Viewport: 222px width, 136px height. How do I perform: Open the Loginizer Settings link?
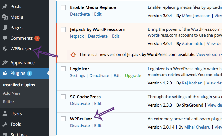pyautogui.click(x=78, y=76)
